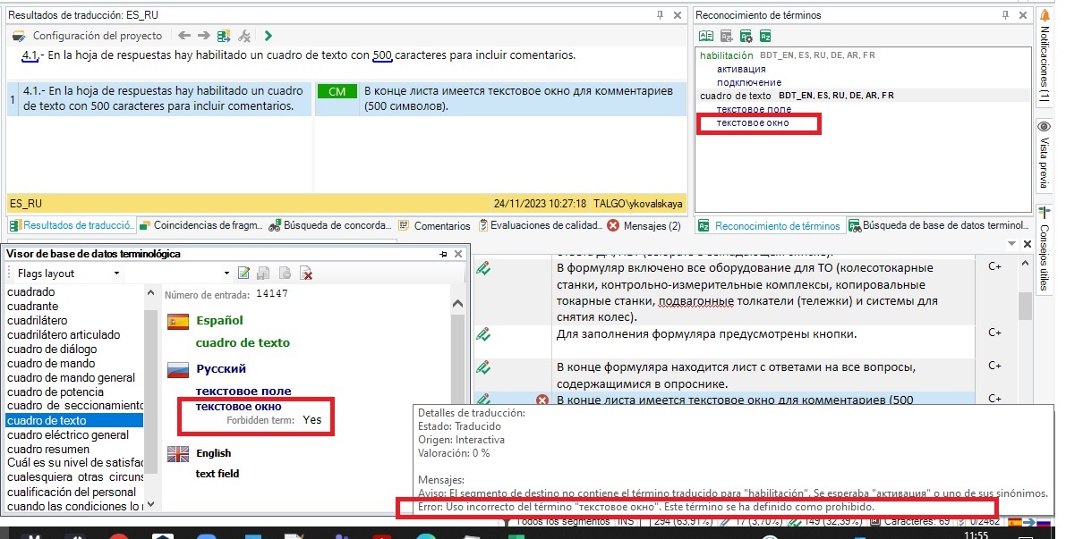
Task: Select 'cuadro resumen' in term list
Action: (48, 449)
